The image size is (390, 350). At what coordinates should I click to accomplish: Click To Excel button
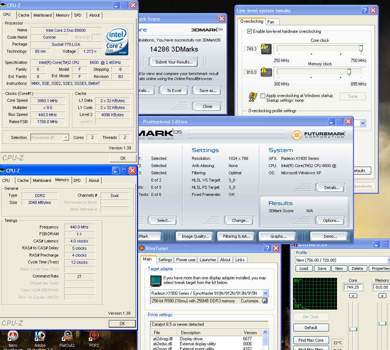click(x=174, y=91)
